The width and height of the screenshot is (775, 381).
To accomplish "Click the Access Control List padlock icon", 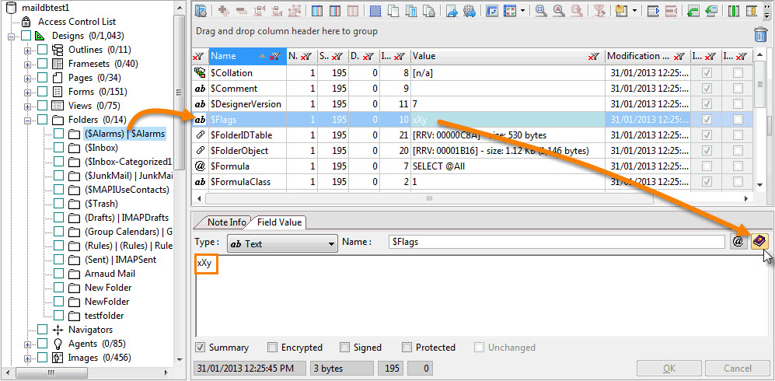I will 26,22.
